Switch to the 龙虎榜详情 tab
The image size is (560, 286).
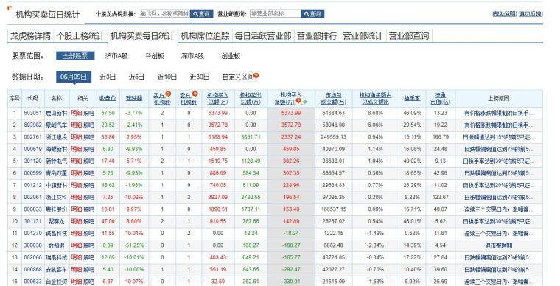point(30,36)
